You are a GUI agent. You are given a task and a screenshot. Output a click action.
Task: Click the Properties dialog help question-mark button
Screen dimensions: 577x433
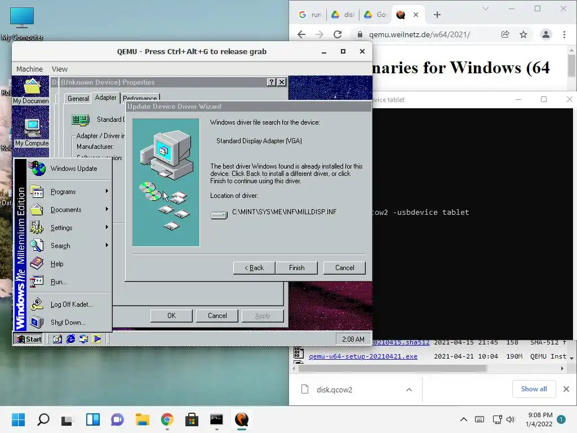271,82
